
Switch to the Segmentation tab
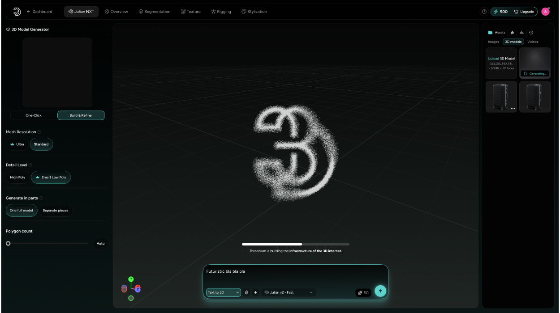click(x=154, y=12)
